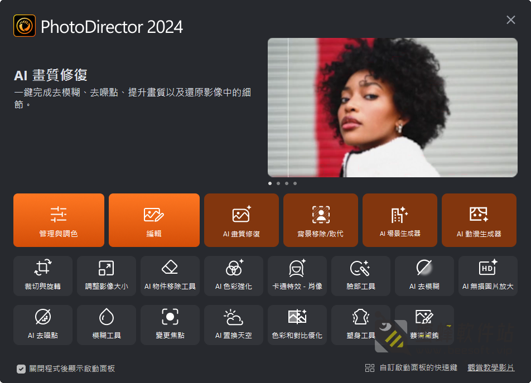
Task: Open AI 置換天空
Action: (x=234, y=325)
